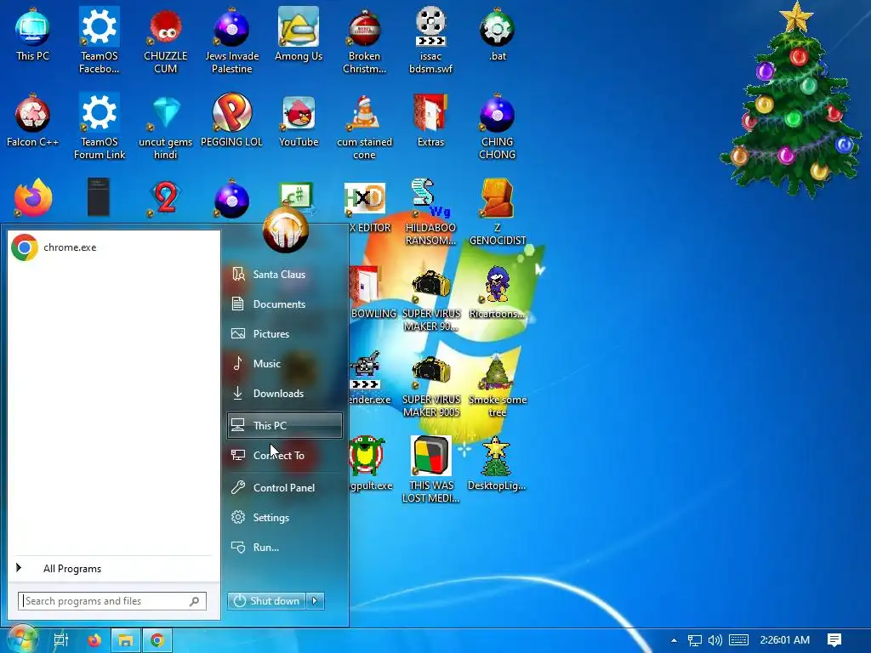Open the DesktopLig... star tree icon
The height and width of the screenshot is (653, 871).
(497, 465)
